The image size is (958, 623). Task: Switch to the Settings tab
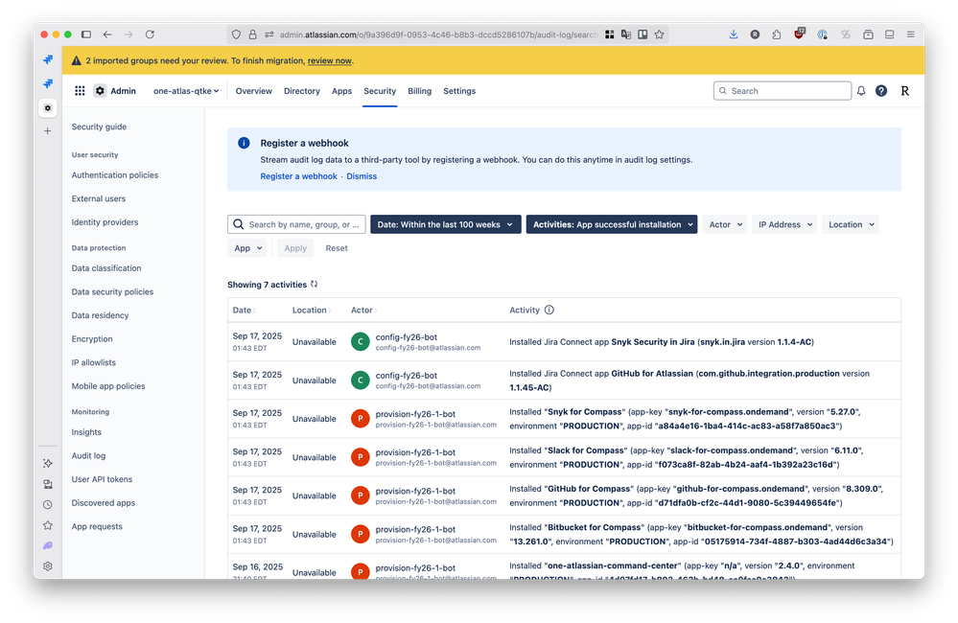click(458, 91)
